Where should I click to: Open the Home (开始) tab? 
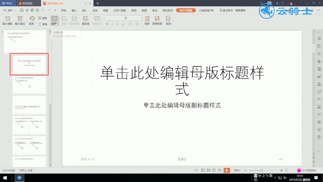64,11
